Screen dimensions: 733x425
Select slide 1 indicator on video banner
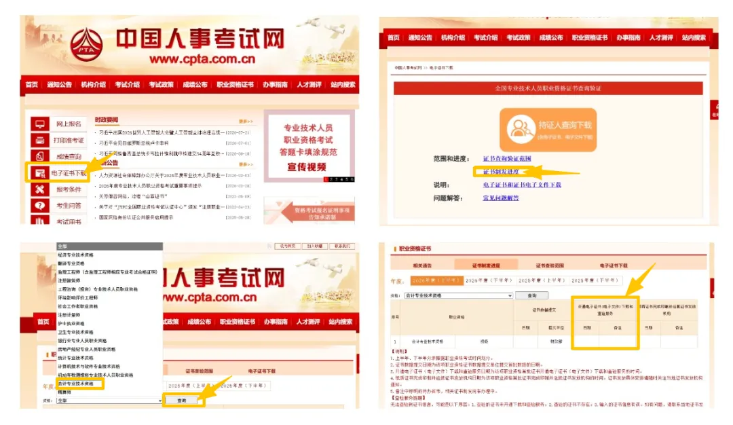point(326,179)
